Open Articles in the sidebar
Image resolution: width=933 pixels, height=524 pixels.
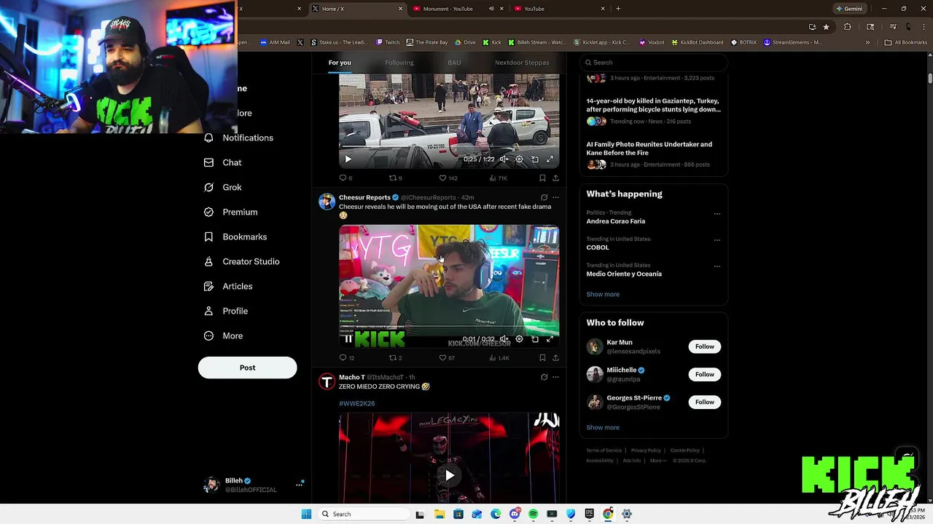point(227,286)
